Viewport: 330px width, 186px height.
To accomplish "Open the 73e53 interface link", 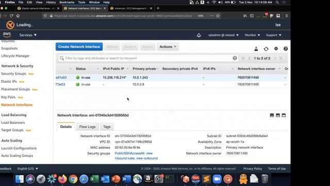I will tap(60, 84).
